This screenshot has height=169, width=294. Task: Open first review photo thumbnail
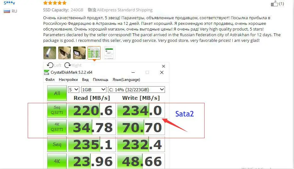point(50,53)
